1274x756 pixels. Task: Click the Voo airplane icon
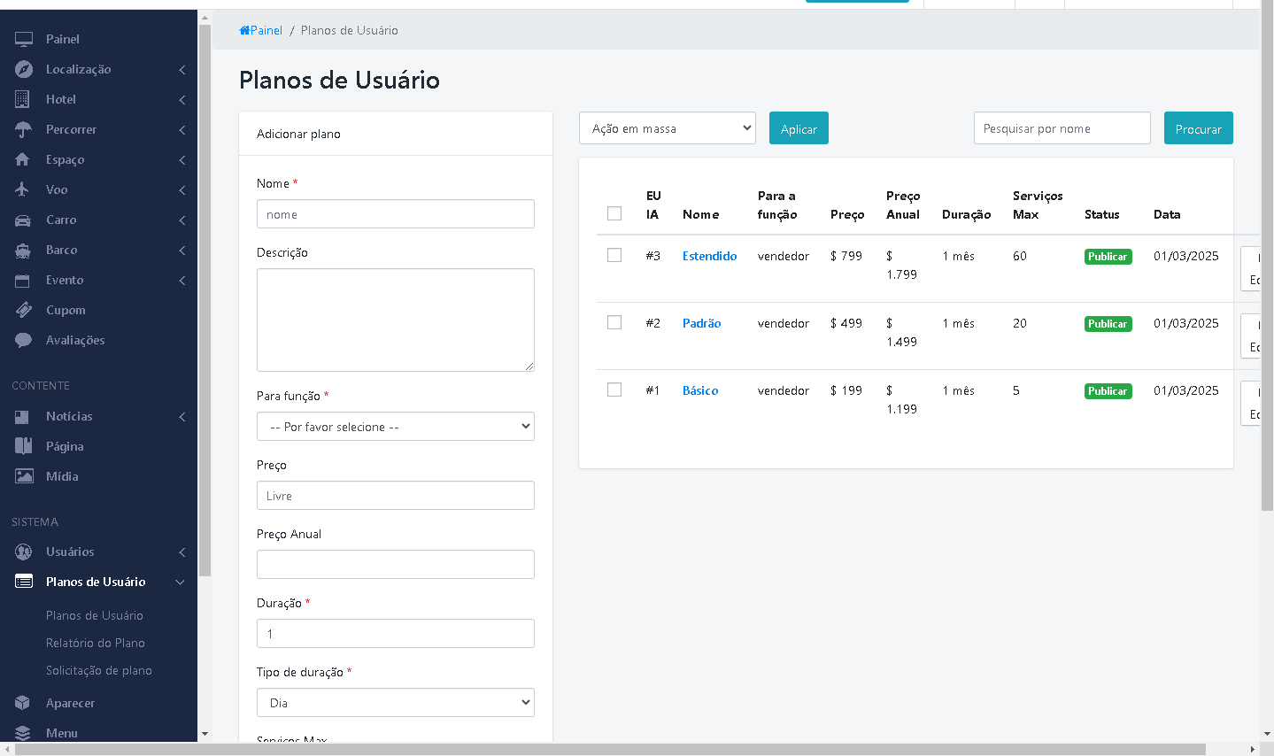click(x=23, y=189)
